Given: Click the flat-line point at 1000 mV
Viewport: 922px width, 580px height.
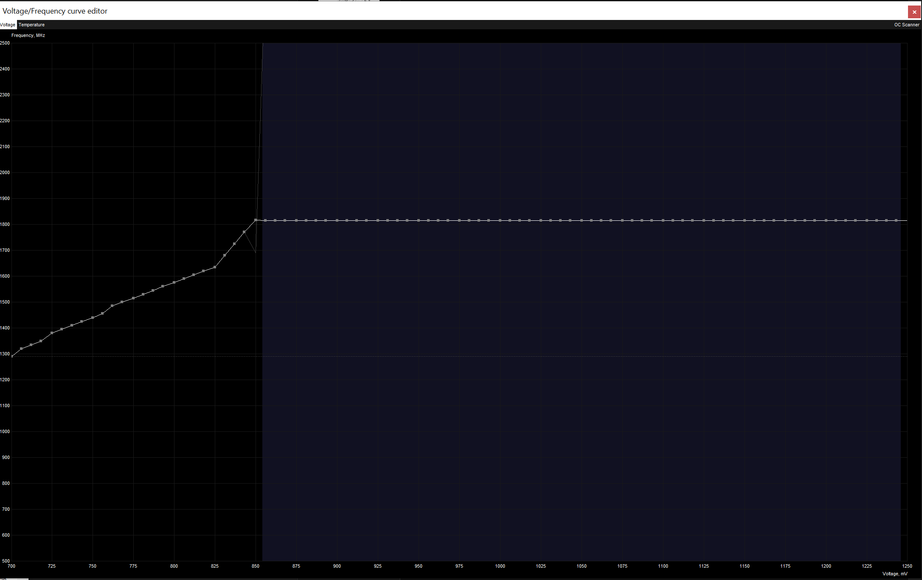Looking at the screenshot, I should pyautogui.click(x=500, y=220).
